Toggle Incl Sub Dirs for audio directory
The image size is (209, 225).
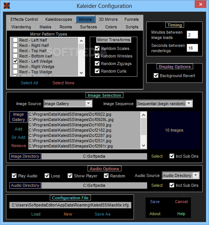172,185
